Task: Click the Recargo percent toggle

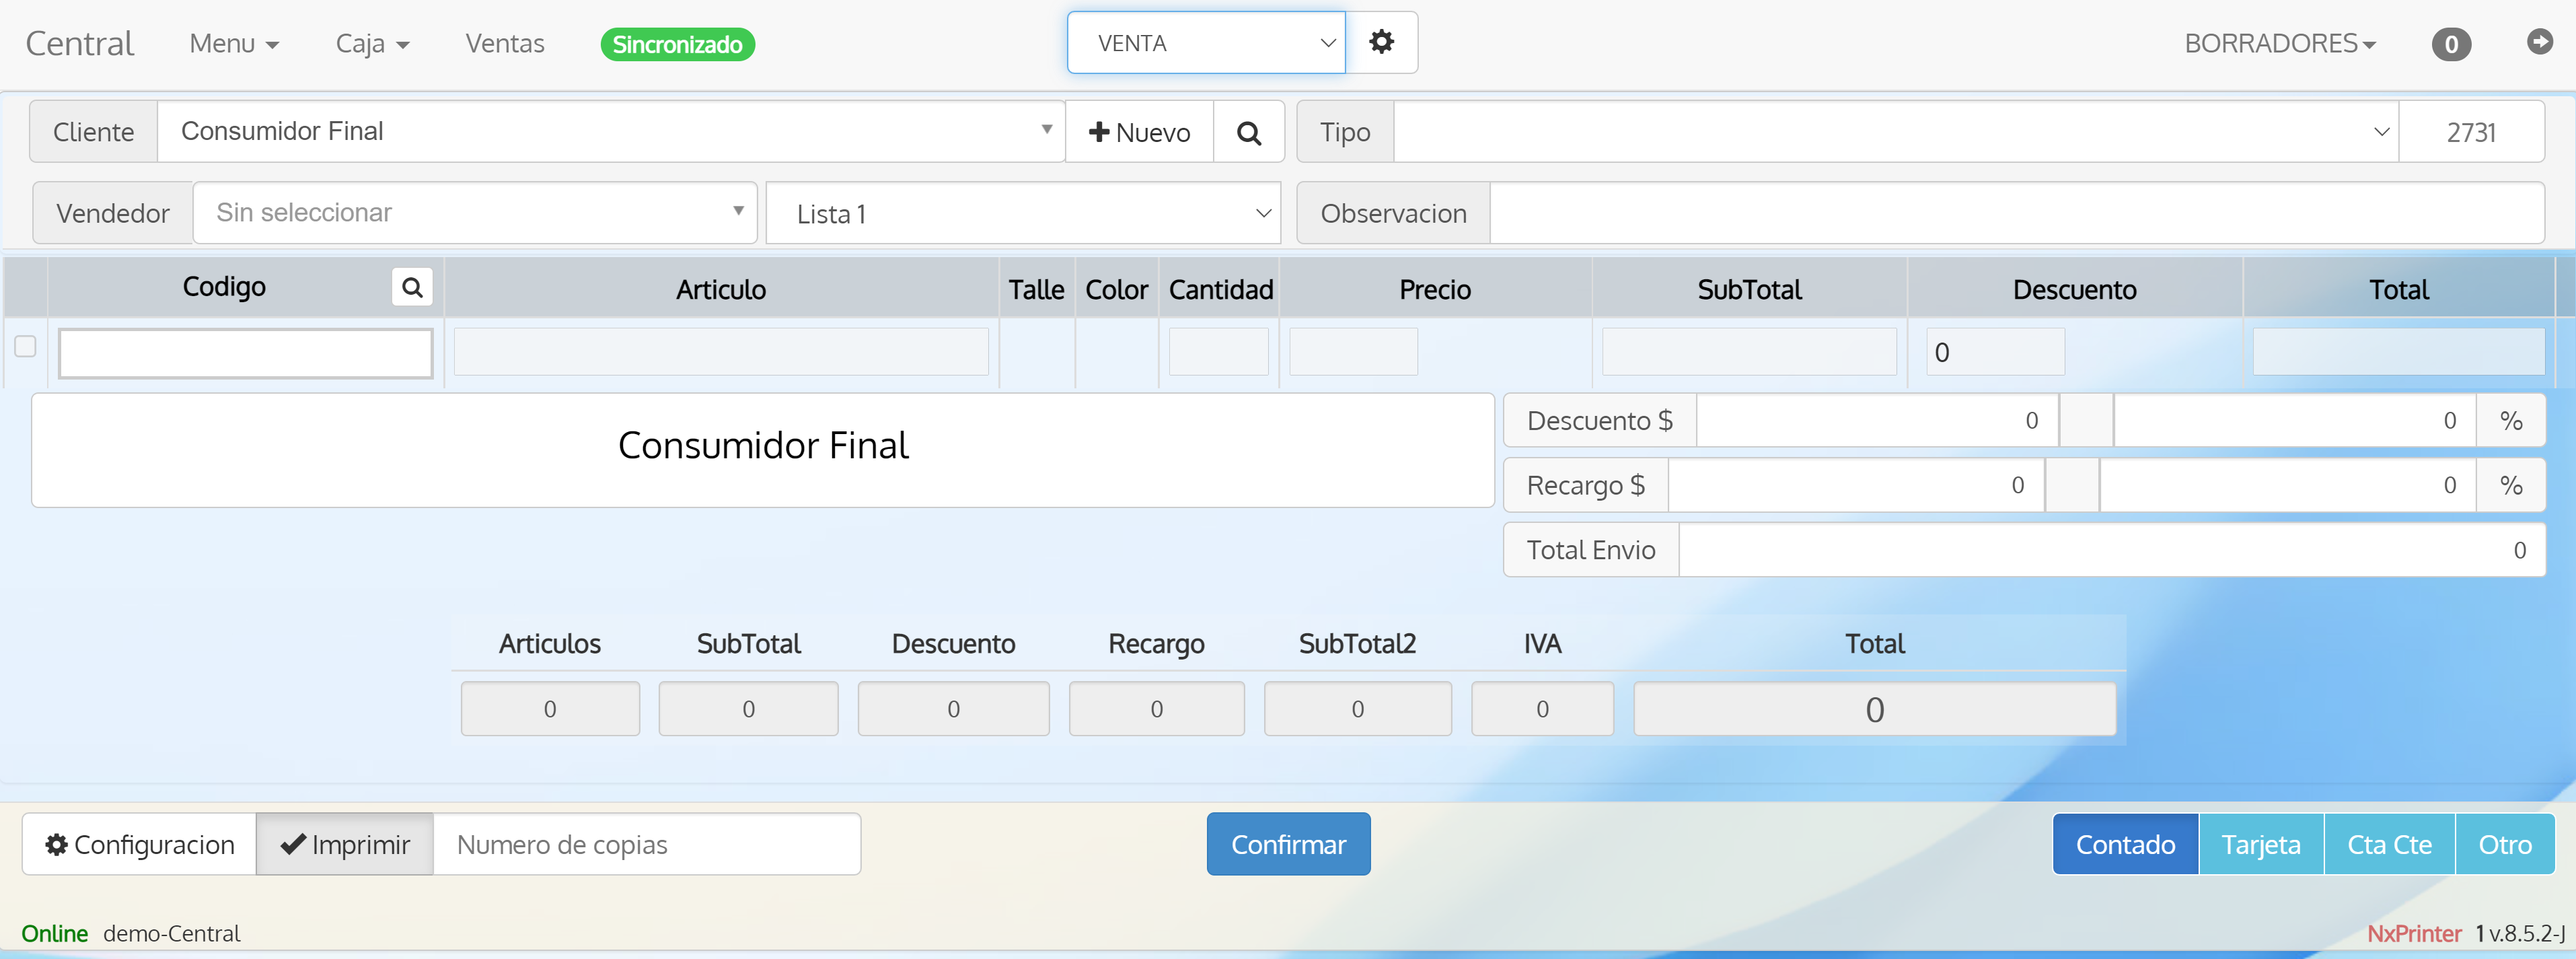Action: click(2511, 485)
